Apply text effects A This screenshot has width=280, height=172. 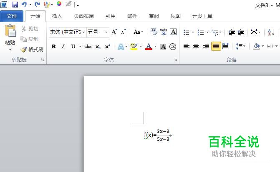[x=121, y=47]
